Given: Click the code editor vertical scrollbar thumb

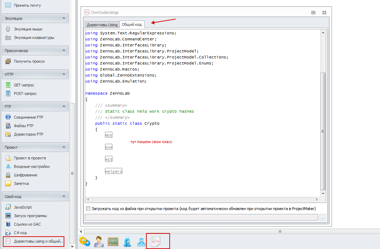Looking at the screenshot, I should click(323, 131).
